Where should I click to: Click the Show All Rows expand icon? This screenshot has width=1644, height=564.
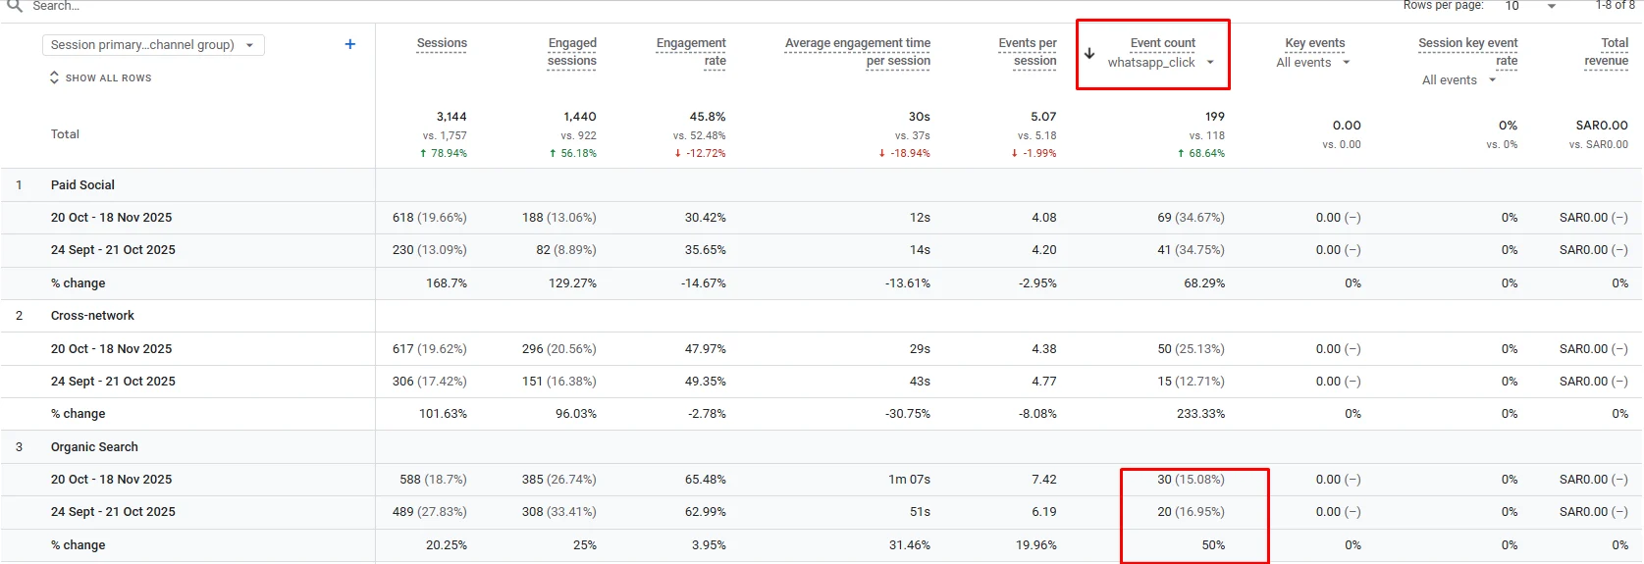coord(54,77)
